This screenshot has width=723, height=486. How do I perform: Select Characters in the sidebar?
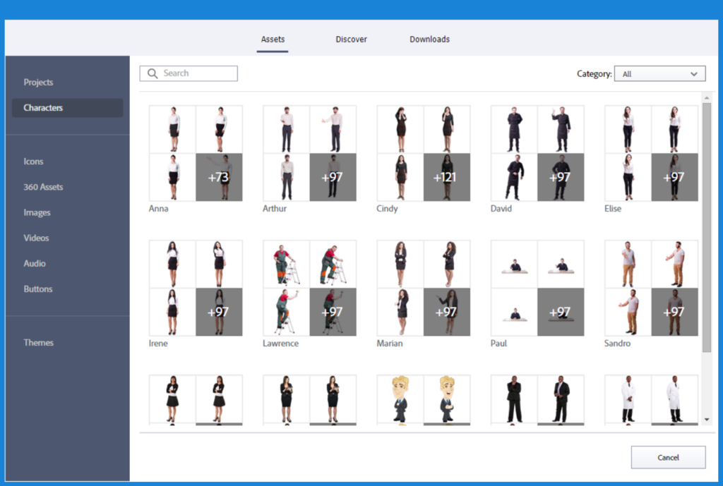[67, 108]
